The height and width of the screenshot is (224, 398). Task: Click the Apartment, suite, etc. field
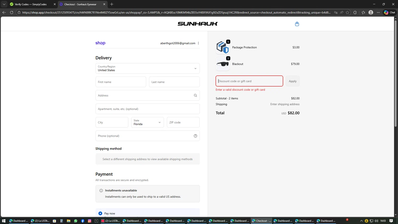tap(148, 109)
